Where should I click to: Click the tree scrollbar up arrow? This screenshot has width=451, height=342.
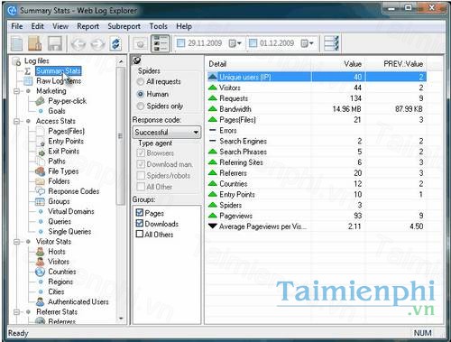pos(121,61)
